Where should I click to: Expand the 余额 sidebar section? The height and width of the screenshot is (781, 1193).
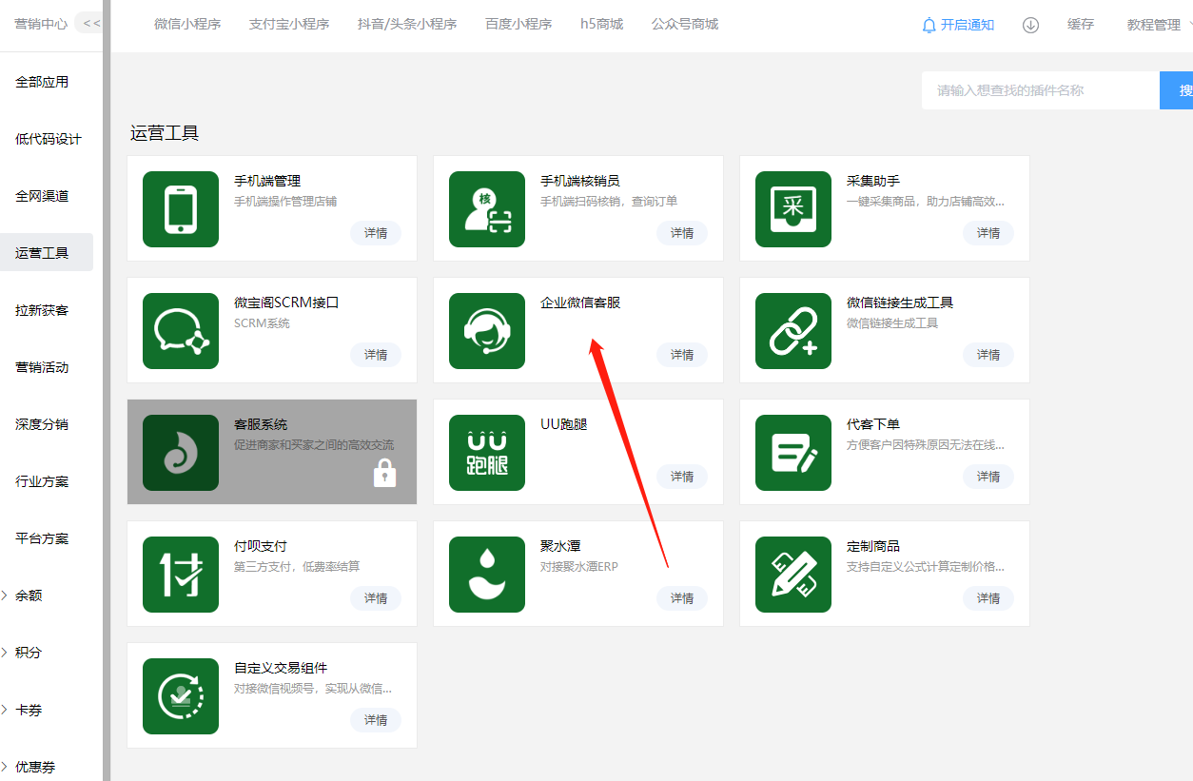(x=29, y=596)
